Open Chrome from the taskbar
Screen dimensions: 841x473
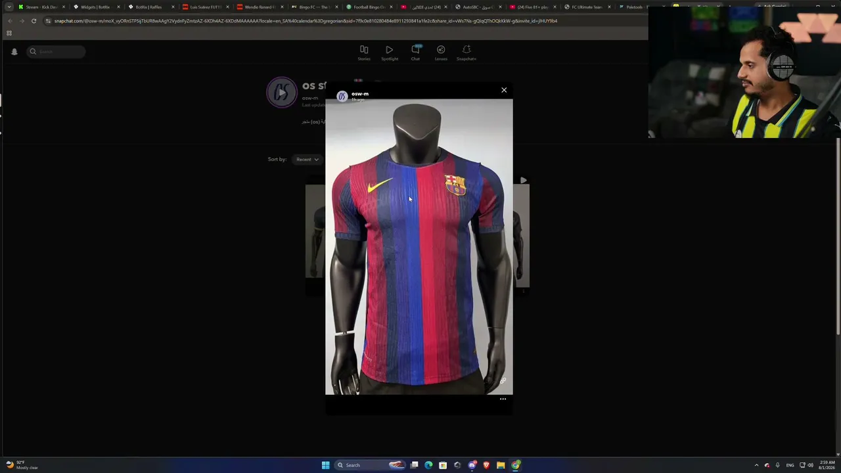(x=516, y=465)
